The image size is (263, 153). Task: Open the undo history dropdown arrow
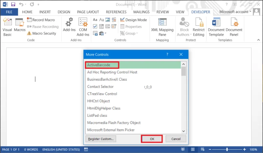point(26,4)
